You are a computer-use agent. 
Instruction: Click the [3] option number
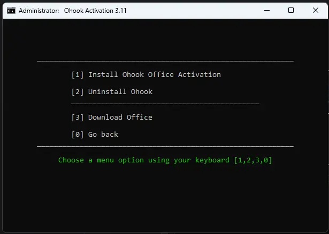point(78,118)
